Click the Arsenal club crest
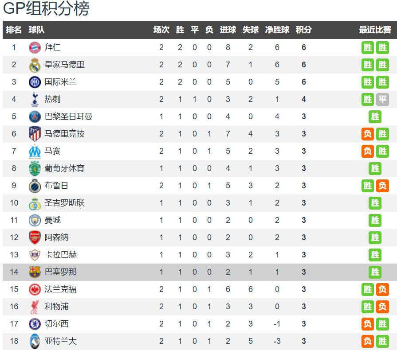The image size is (397, 350). (35, 237)
